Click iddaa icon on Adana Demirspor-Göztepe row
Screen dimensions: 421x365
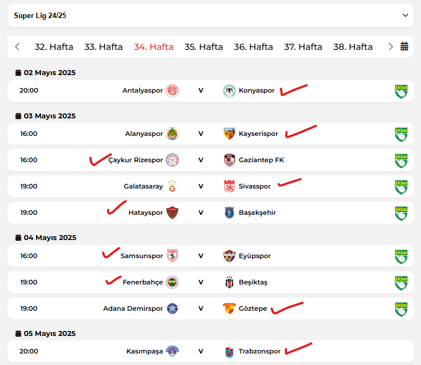click(x=401, y=309)
